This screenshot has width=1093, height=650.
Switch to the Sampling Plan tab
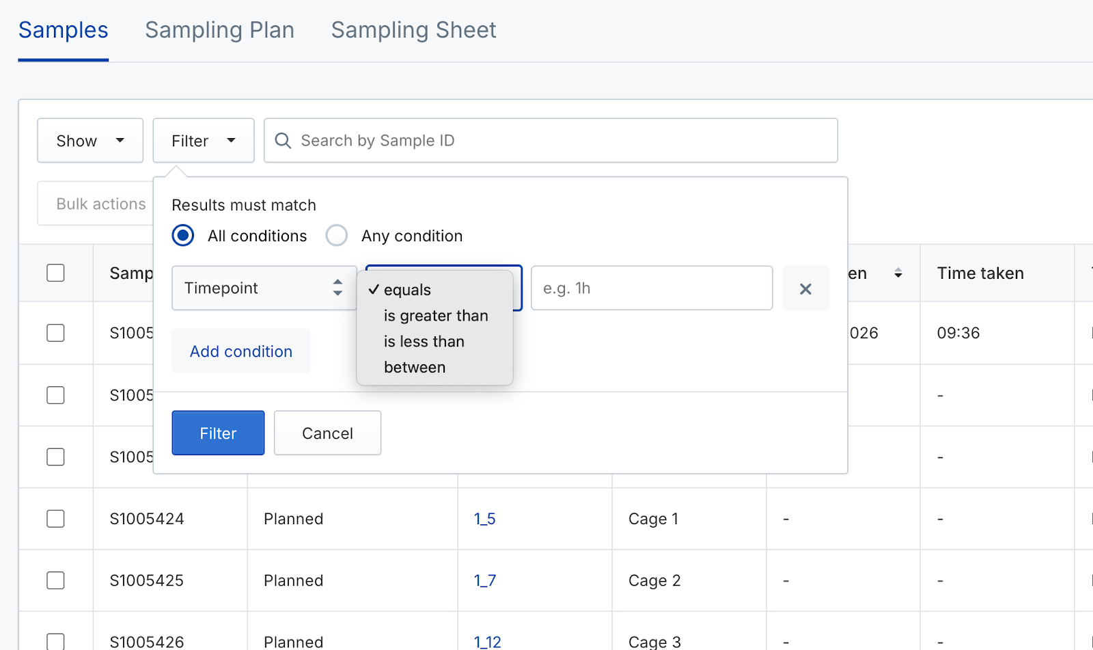[219, 30]
